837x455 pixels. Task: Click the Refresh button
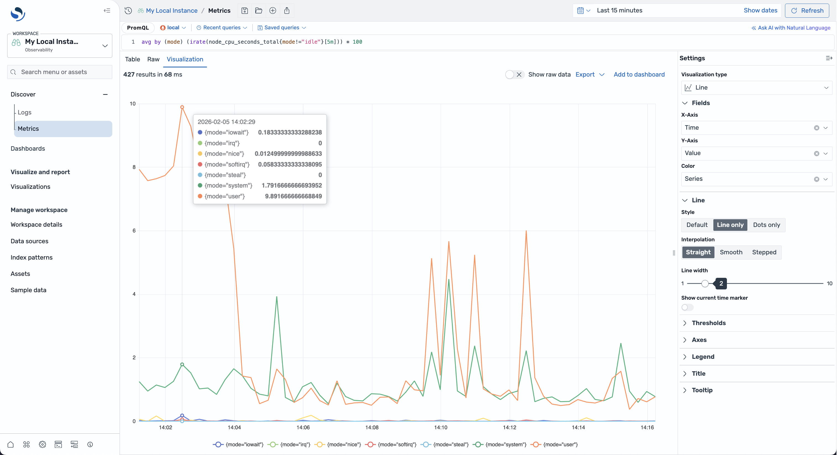coord(807,11)
